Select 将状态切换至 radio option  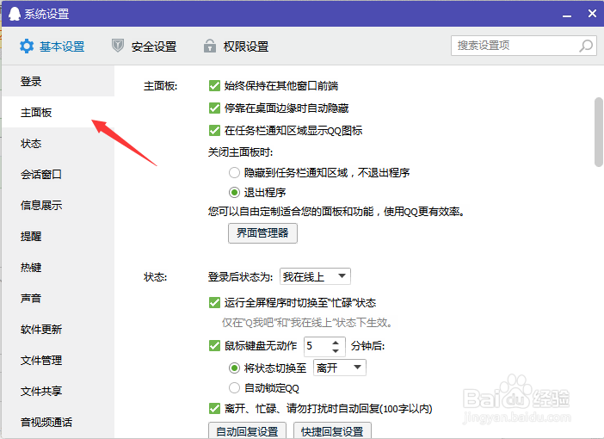click(234, 368)
